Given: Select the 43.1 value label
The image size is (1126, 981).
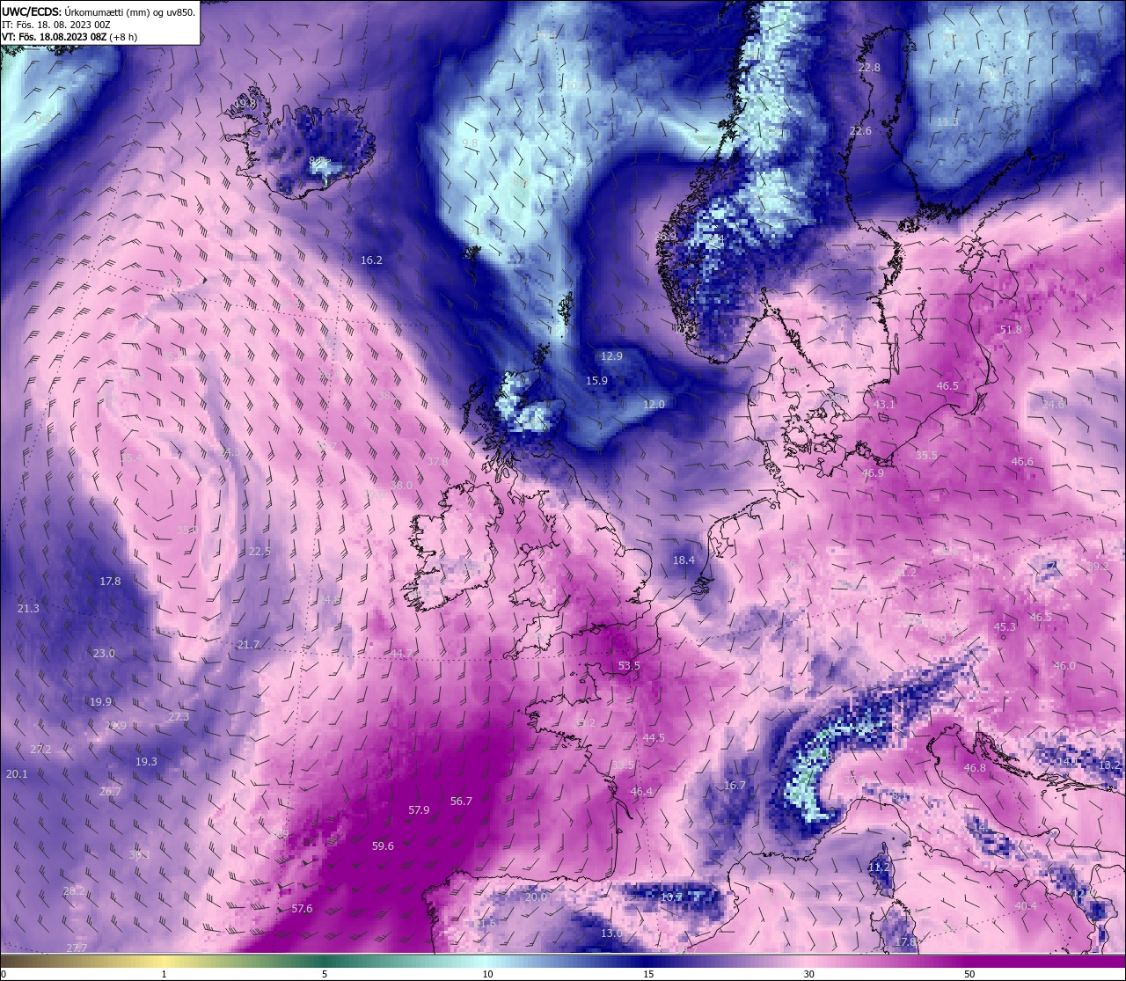Looking at the screenshot, I should [x=884, y=404].
